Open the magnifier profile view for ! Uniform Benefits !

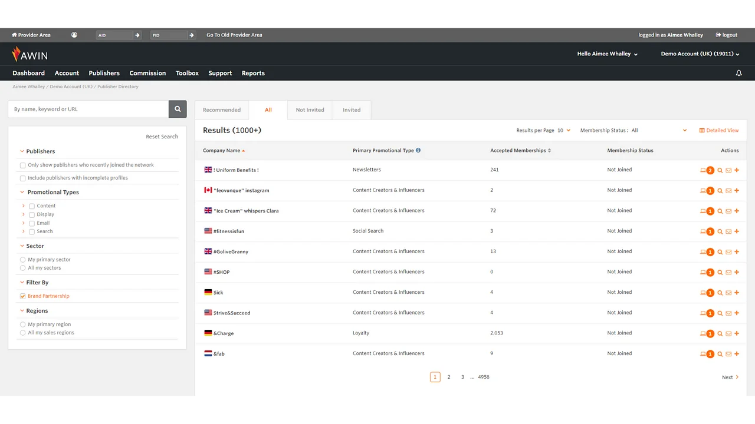[x=720, y=170]
